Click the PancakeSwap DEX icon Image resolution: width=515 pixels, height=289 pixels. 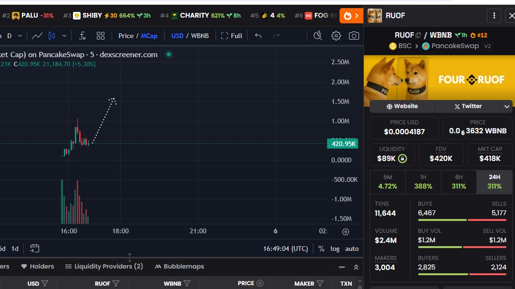[x=426, y=46]
